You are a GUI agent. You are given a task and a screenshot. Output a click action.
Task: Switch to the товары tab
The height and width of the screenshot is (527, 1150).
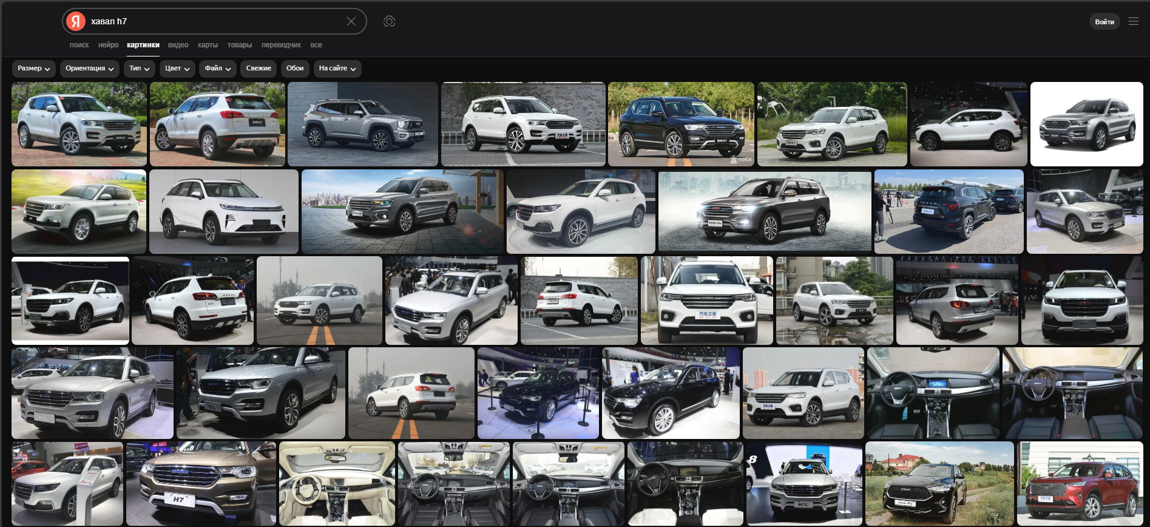[x=240, y=45]
